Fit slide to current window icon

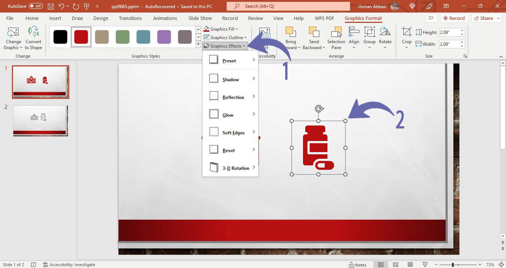tap(500, 265)
